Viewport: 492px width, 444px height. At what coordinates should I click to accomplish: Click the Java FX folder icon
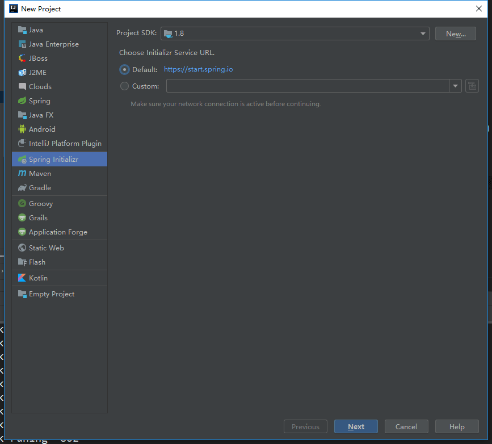coord(22,115)
